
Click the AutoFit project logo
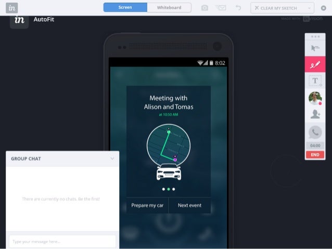click(19, 21)
